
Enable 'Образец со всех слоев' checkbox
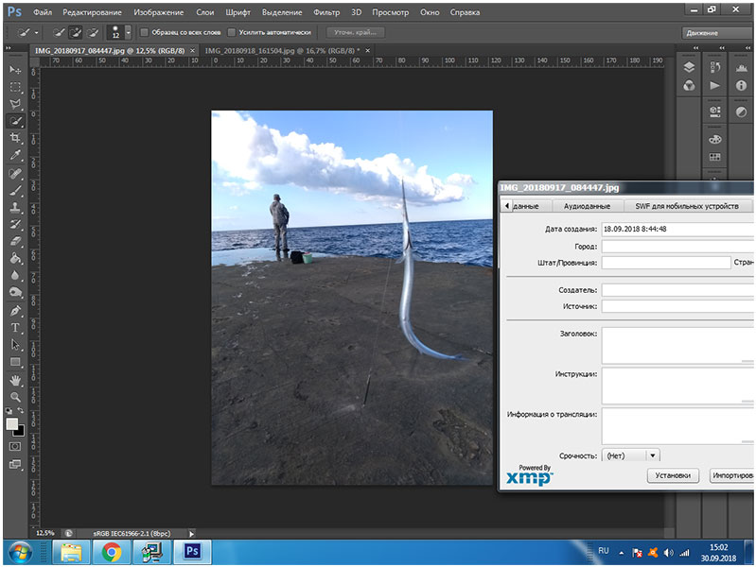[144, 32]
